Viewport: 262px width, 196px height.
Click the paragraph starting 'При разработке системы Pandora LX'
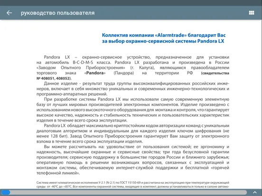click(133, 110)
